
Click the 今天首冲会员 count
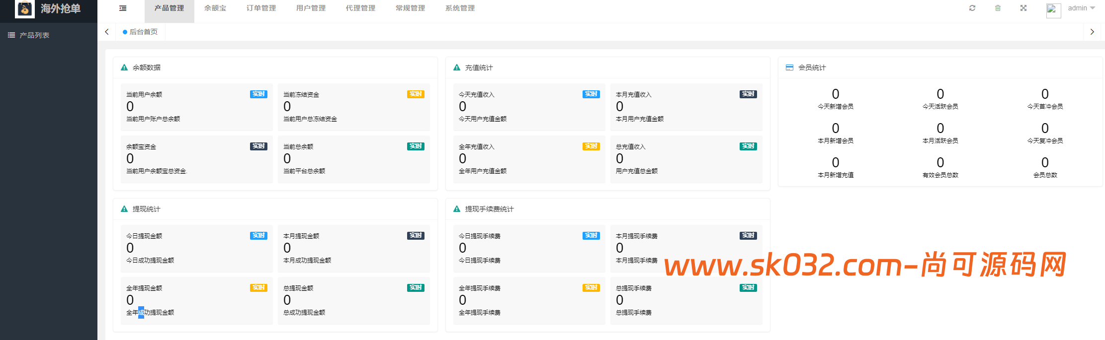coord(1045,94)
